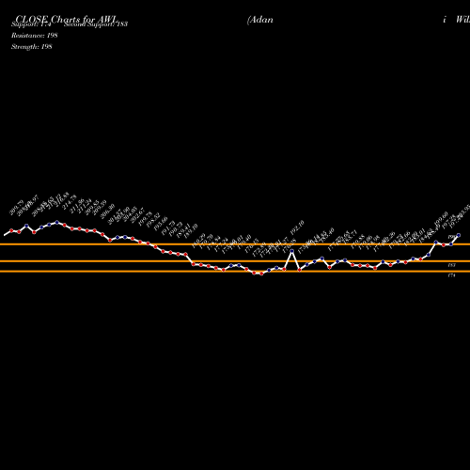Click the top orange resistance line
This screenshot has height=470, width=470.
pos(235,244)
